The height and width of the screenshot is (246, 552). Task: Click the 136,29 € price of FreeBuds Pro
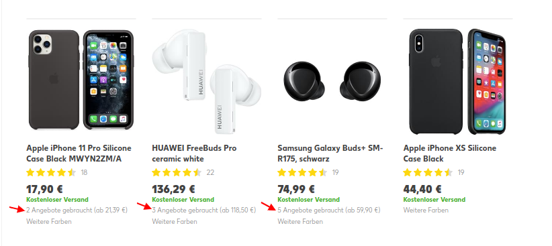[x=173, y=190]
